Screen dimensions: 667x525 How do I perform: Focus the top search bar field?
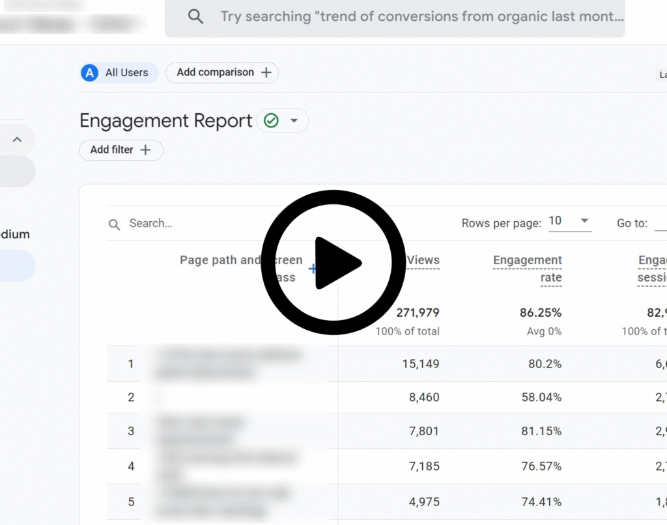click(417, 16)
